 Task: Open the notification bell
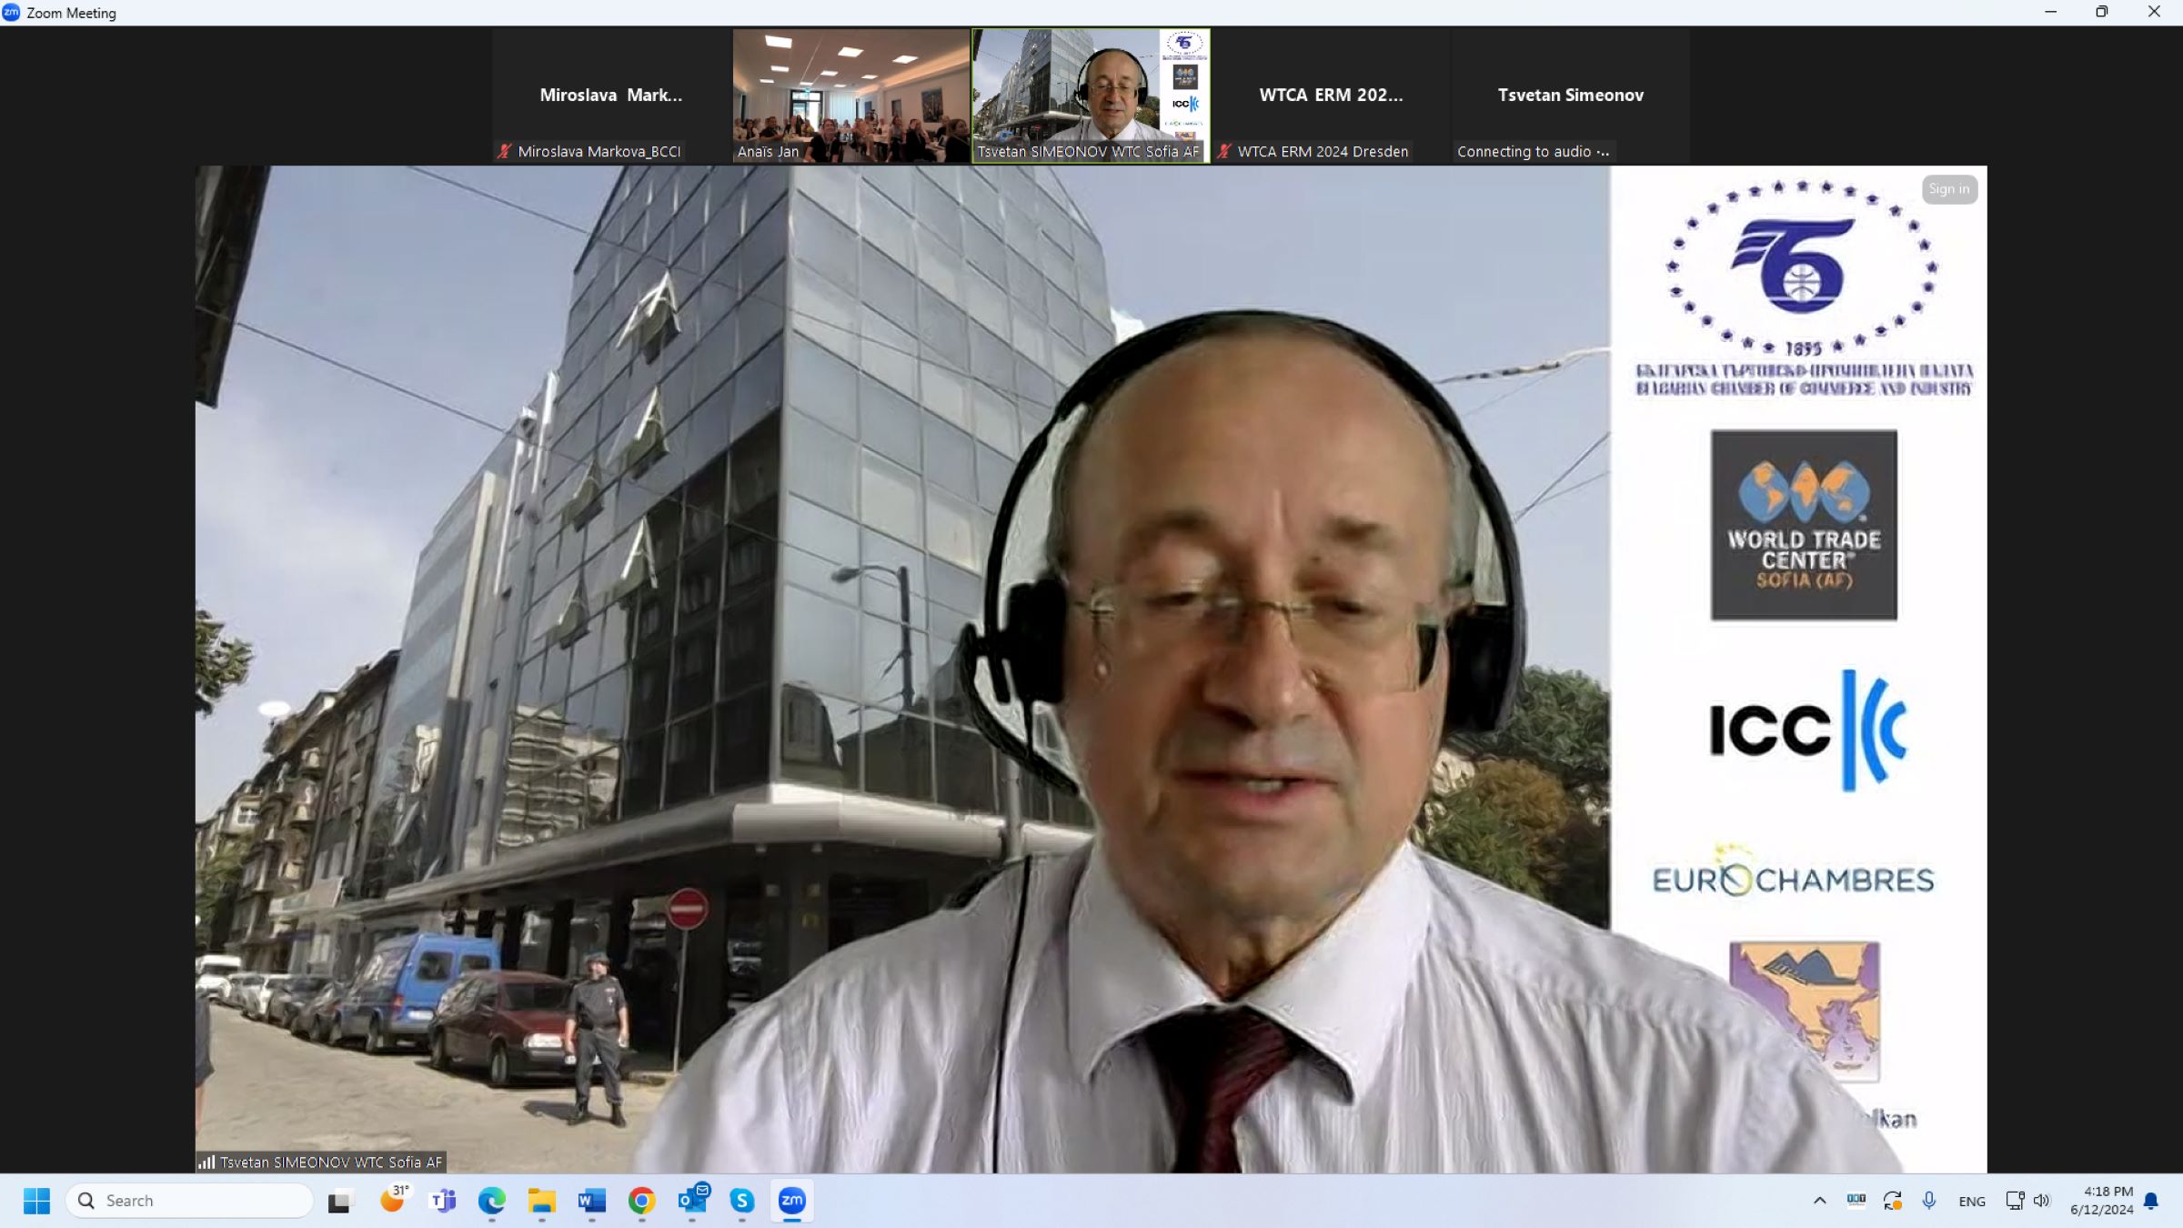[2151, 1201]
